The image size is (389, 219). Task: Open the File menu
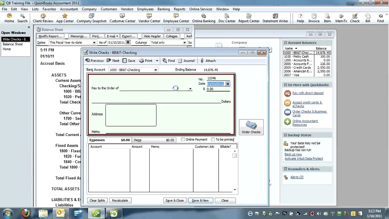(x=5, y=9)
